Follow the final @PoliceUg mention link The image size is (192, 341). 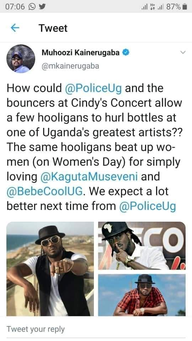click(148, 206)
